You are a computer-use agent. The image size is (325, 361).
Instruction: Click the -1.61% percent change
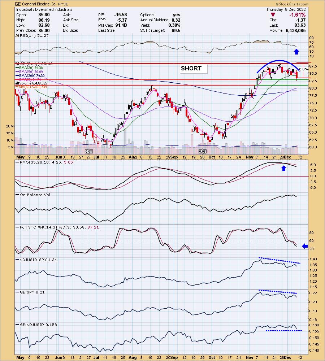click(297, 15)
